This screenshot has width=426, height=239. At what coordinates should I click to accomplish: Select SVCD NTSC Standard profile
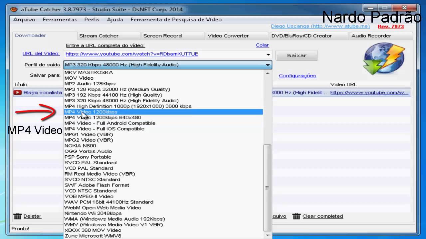pos(163,180)
